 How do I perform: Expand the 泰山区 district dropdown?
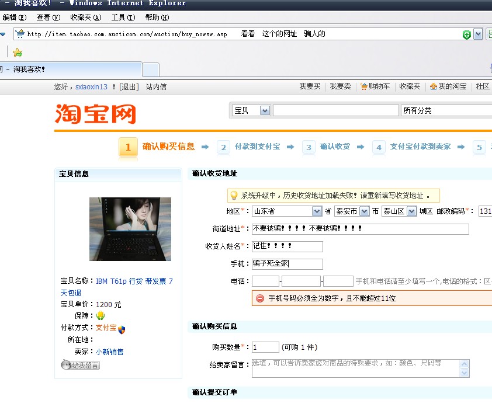click(411, 211)
